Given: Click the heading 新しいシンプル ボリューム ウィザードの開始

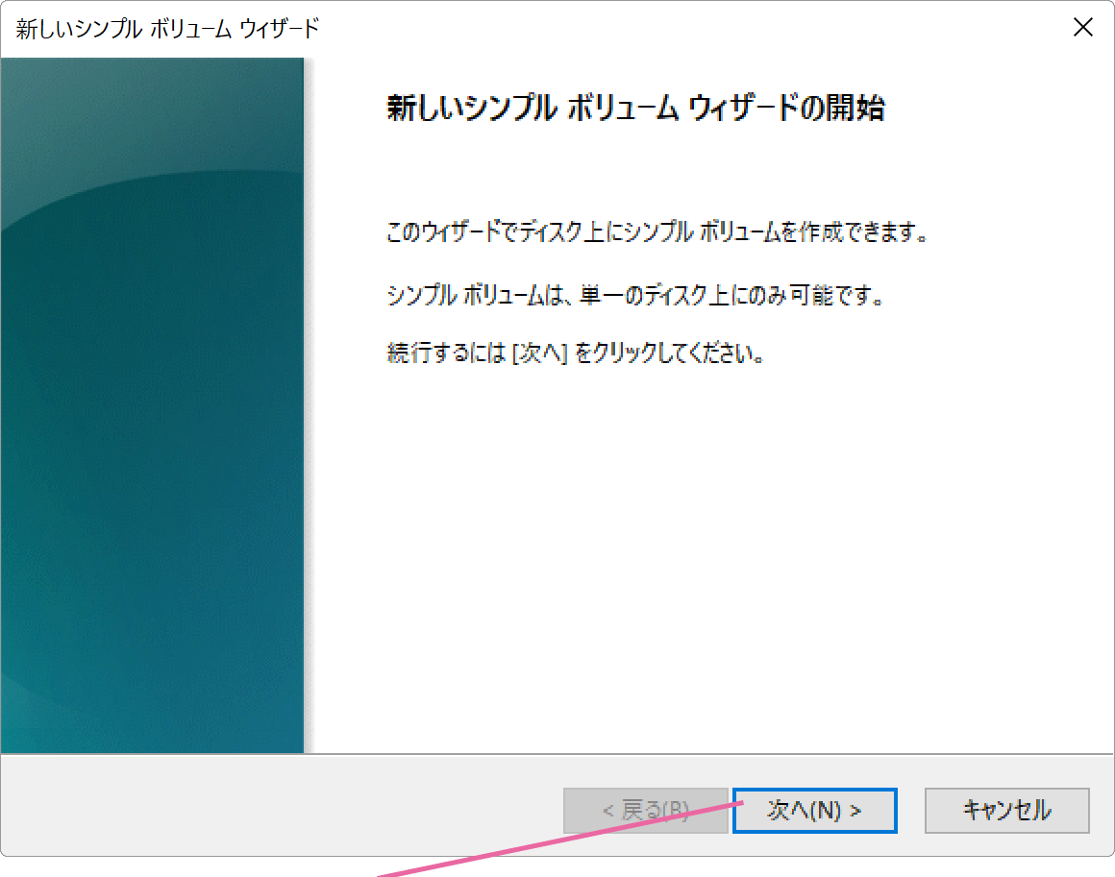Looking at the screenshot, I should point(635,109).
